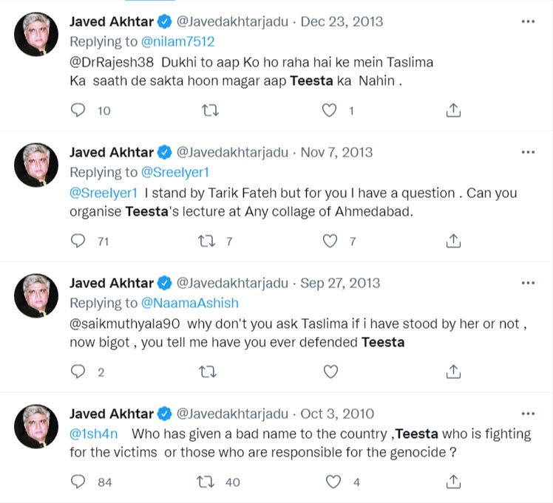Open Javed Akhtar's avatar on top tweet
553x503 pixels.
36,34
